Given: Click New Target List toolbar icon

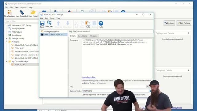Looking at the screenshot, I should 22,14.
